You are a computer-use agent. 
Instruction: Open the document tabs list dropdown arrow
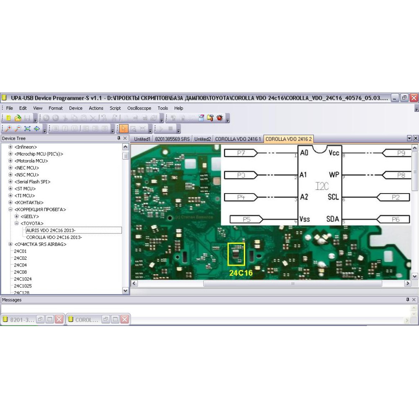409,138
